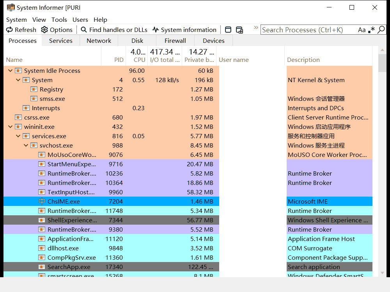
Task: Toggle case-sensitive search (Aa)
Action: point(362,30)
